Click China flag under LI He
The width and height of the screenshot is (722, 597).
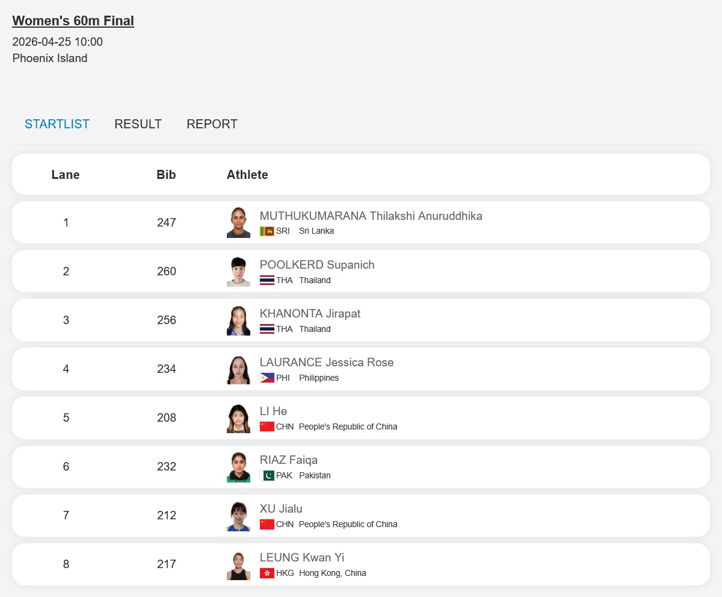[267, 427]
